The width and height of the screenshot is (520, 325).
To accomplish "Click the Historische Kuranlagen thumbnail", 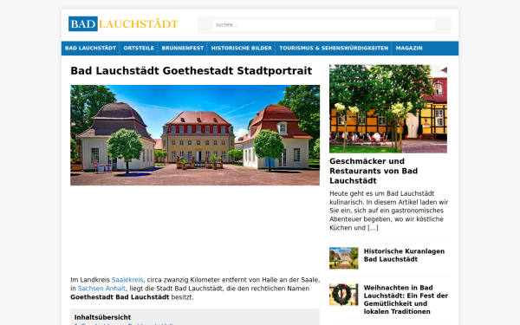I will click(343, 258).
